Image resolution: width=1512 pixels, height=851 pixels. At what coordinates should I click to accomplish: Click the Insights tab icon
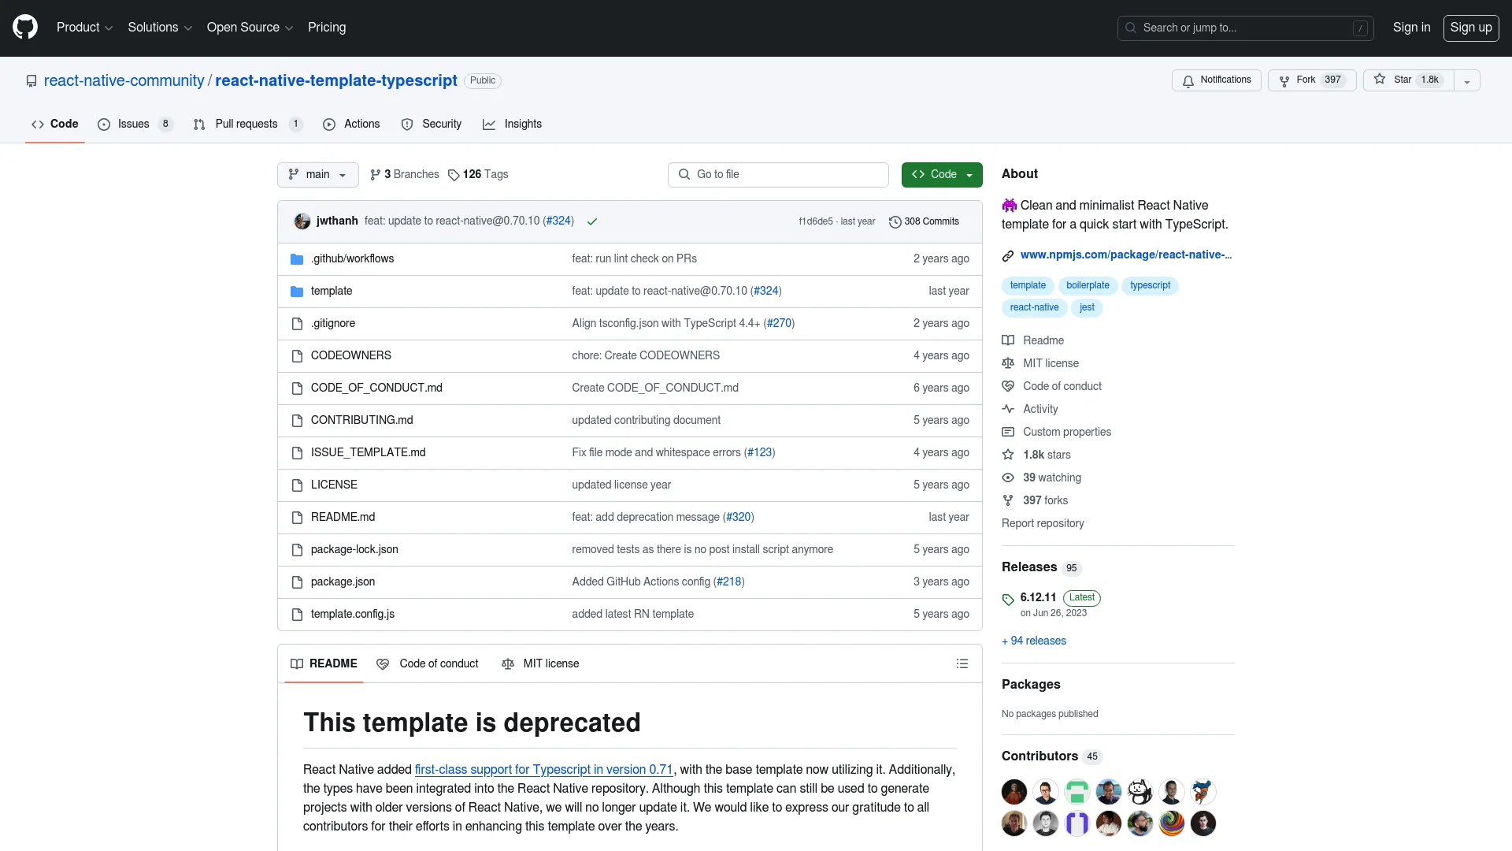click(489, 124)
